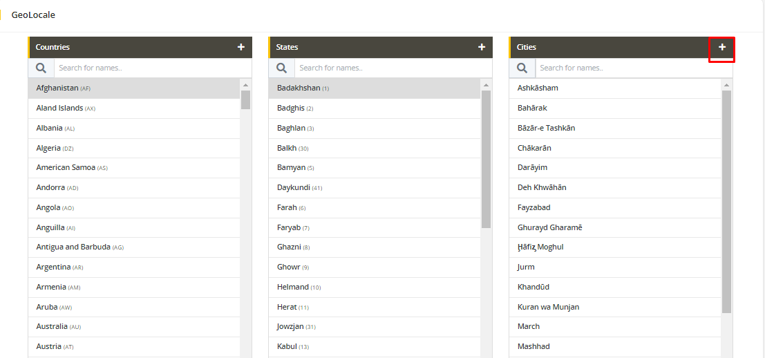The width and height of the screenshot is (765, 358).
Task: Click the add city plus icon
Action: click(721, 47)
